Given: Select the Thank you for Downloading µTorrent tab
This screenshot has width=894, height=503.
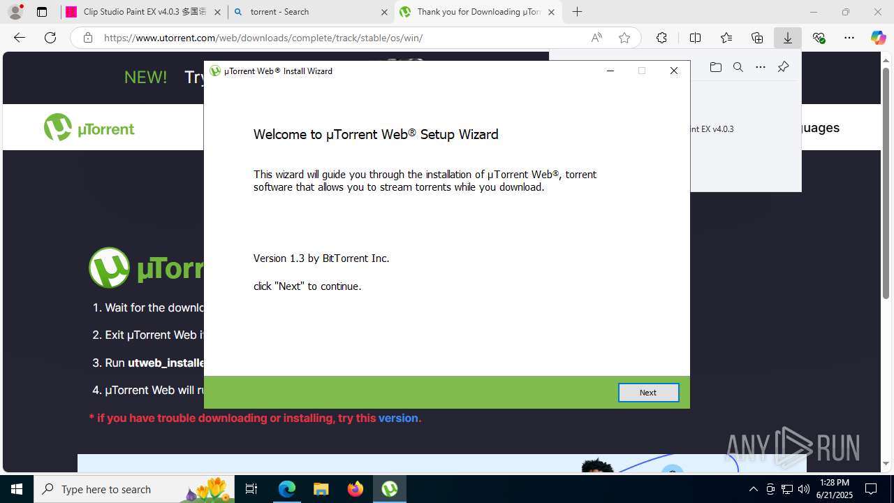Looking at the screenshot, I should tap(478, 12).
